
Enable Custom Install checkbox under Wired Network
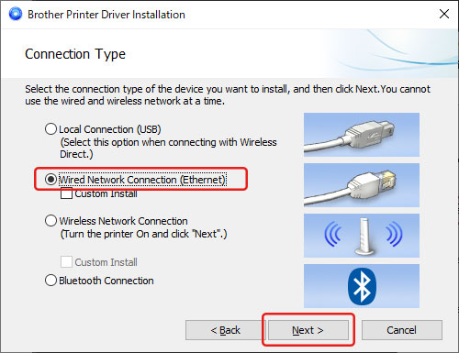pyautogui.click(x=66, y=193)
